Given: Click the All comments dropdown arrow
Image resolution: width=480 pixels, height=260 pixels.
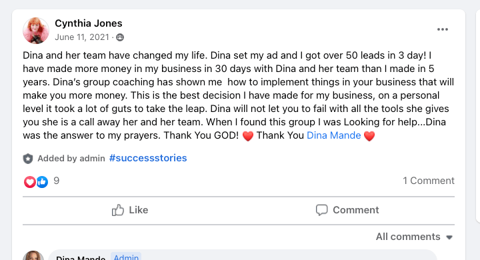Looking at the screenshot, I should tap(449, 237).
